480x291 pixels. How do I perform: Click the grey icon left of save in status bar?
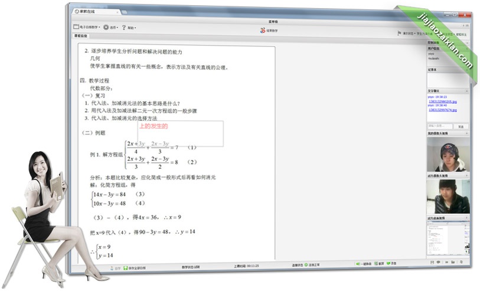coord(112,269)
